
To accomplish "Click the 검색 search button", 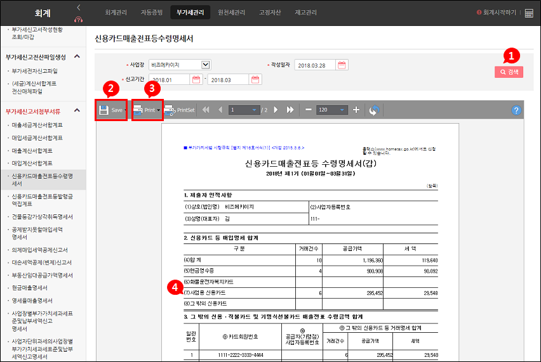I will 509,72.
